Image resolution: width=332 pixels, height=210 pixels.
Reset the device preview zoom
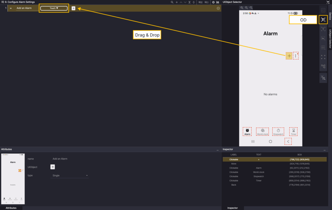(x=251, y=7)
